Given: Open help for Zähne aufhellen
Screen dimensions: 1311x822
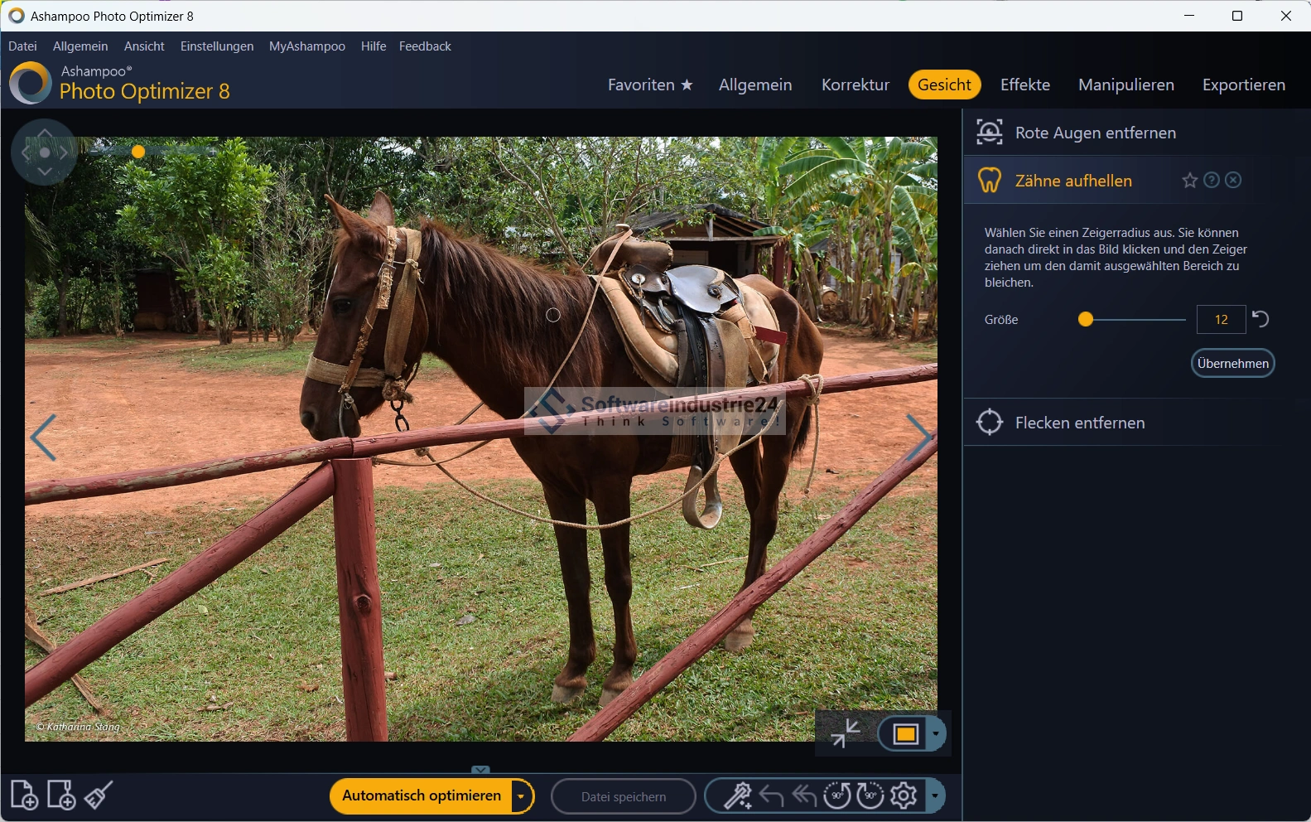Looking at the screenshot, I should tap(1211, 181).
